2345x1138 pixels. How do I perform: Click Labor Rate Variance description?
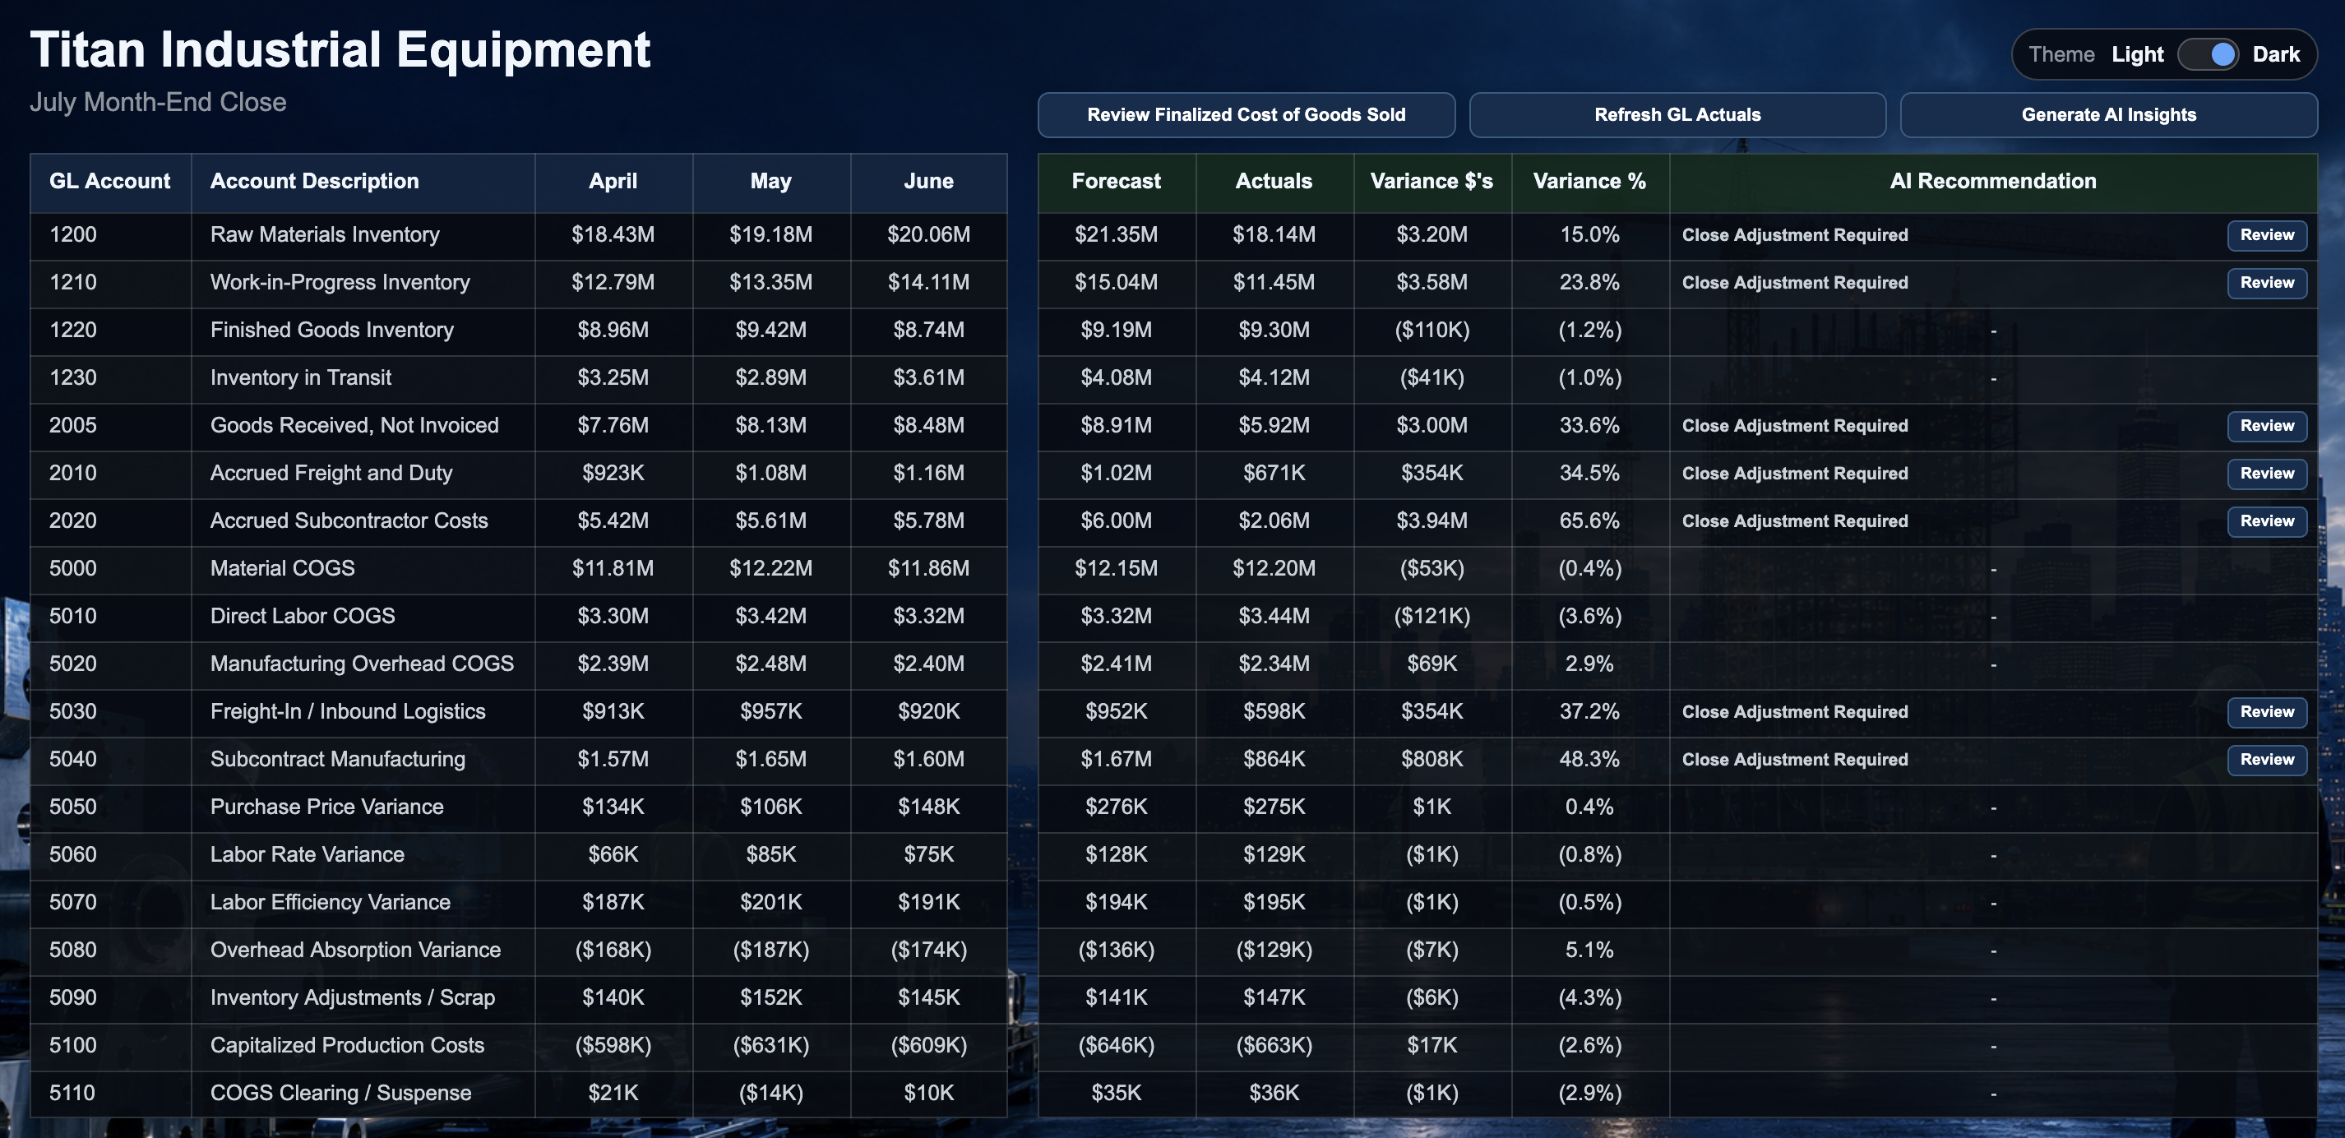[x=307, y=855]
